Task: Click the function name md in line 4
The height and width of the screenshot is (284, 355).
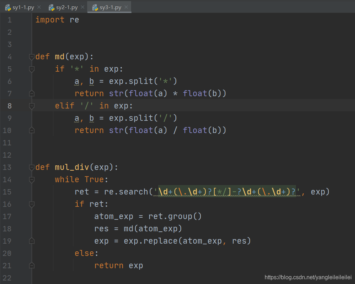Action: (x=59, y=57)
